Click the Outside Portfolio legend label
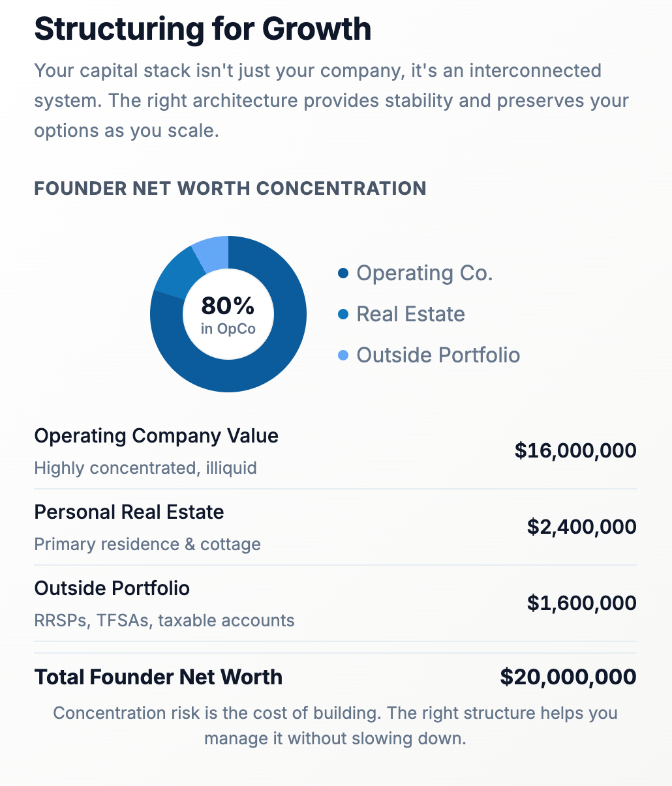 438,356
